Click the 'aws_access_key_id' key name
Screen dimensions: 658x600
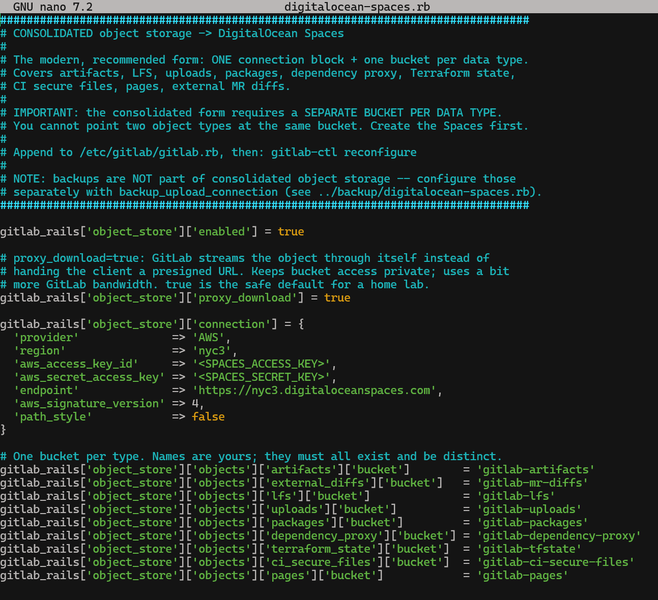(76, 364)
